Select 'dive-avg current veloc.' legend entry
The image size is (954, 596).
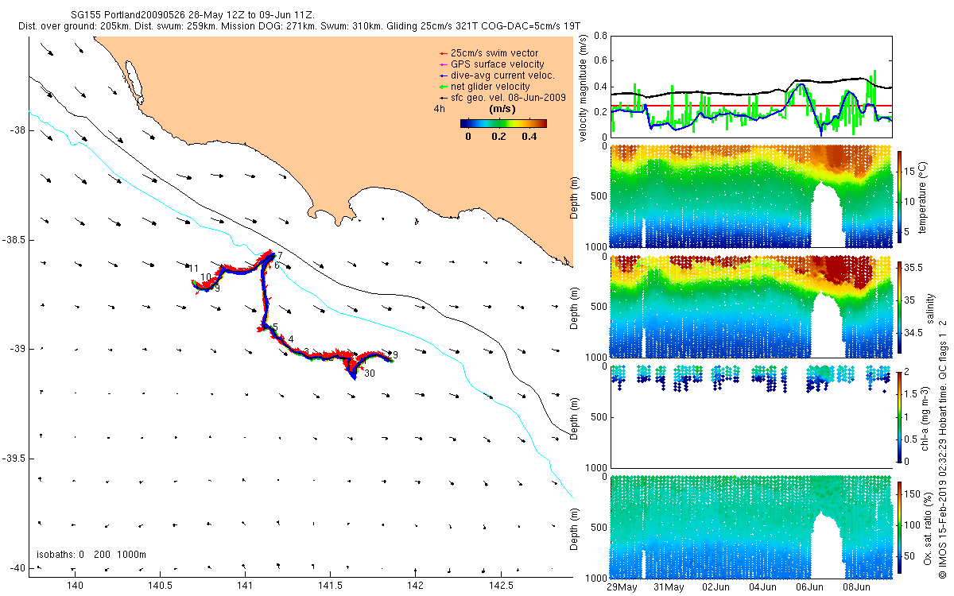coord(496,75)
